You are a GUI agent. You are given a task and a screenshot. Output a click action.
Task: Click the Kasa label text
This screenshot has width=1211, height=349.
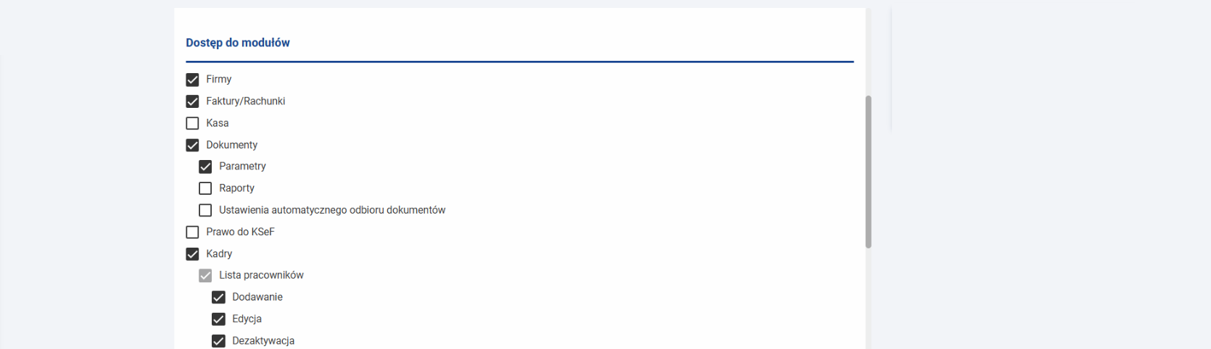click(218, 123)
